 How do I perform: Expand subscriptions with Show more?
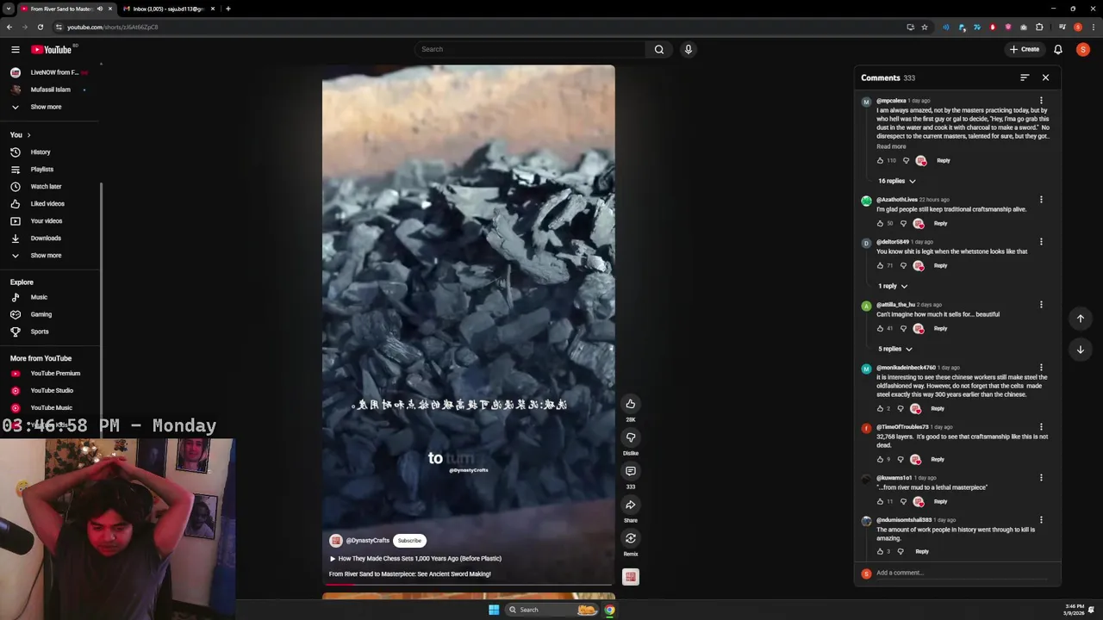point(46,107)
